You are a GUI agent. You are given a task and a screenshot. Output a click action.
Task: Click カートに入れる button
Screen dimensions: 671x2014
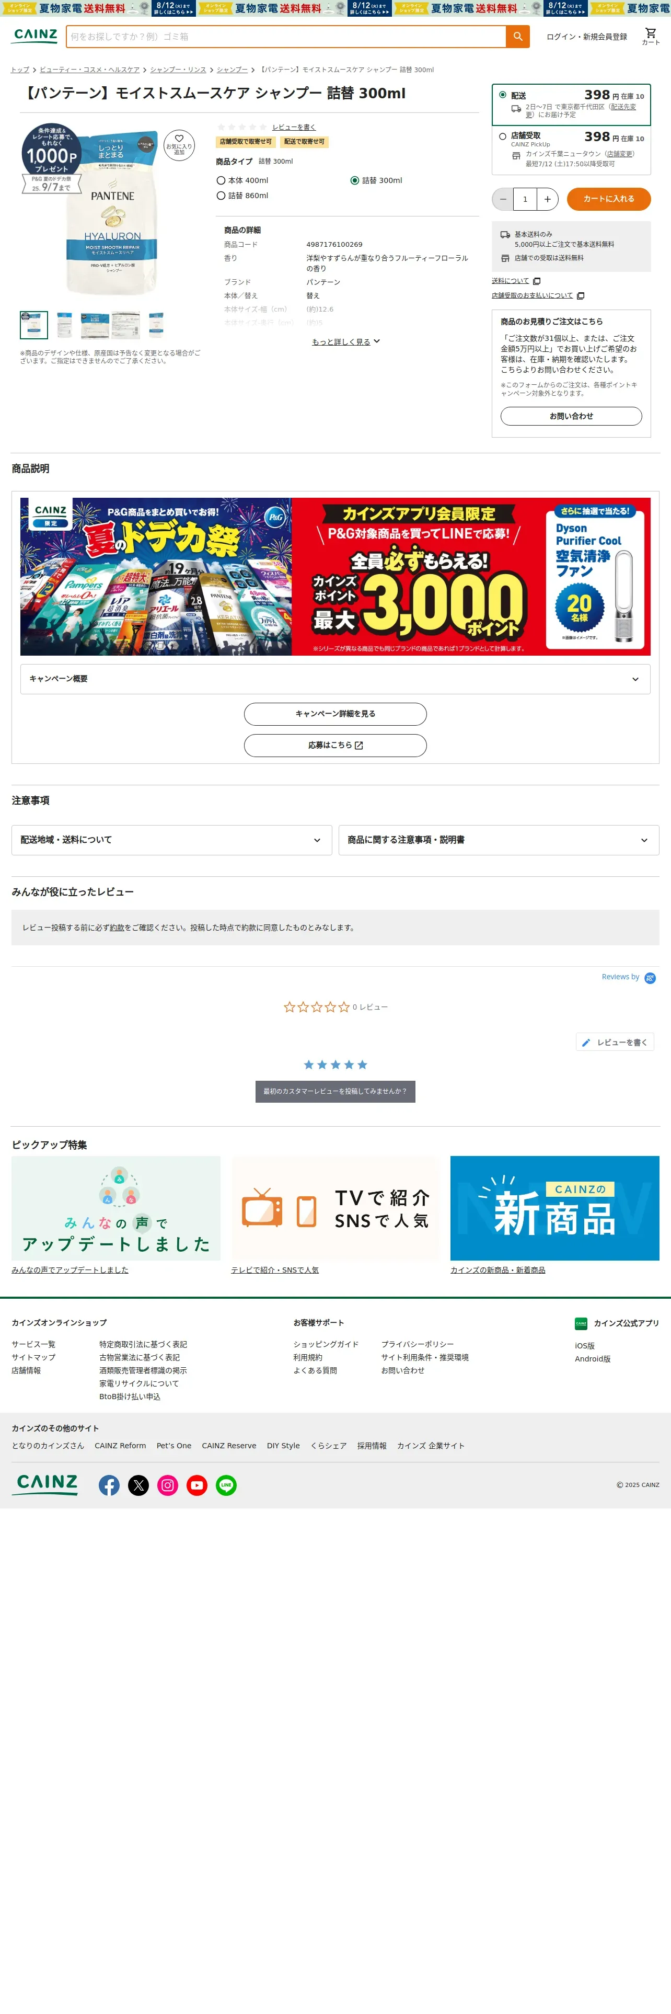point(608,199)
